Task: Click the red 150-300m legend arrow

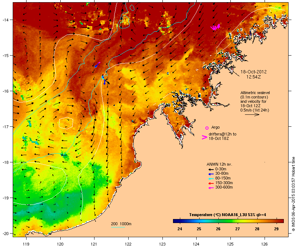Action: coord(211,183)
